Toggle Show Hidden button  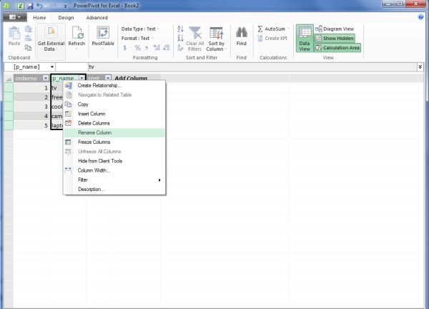[335, 39]
